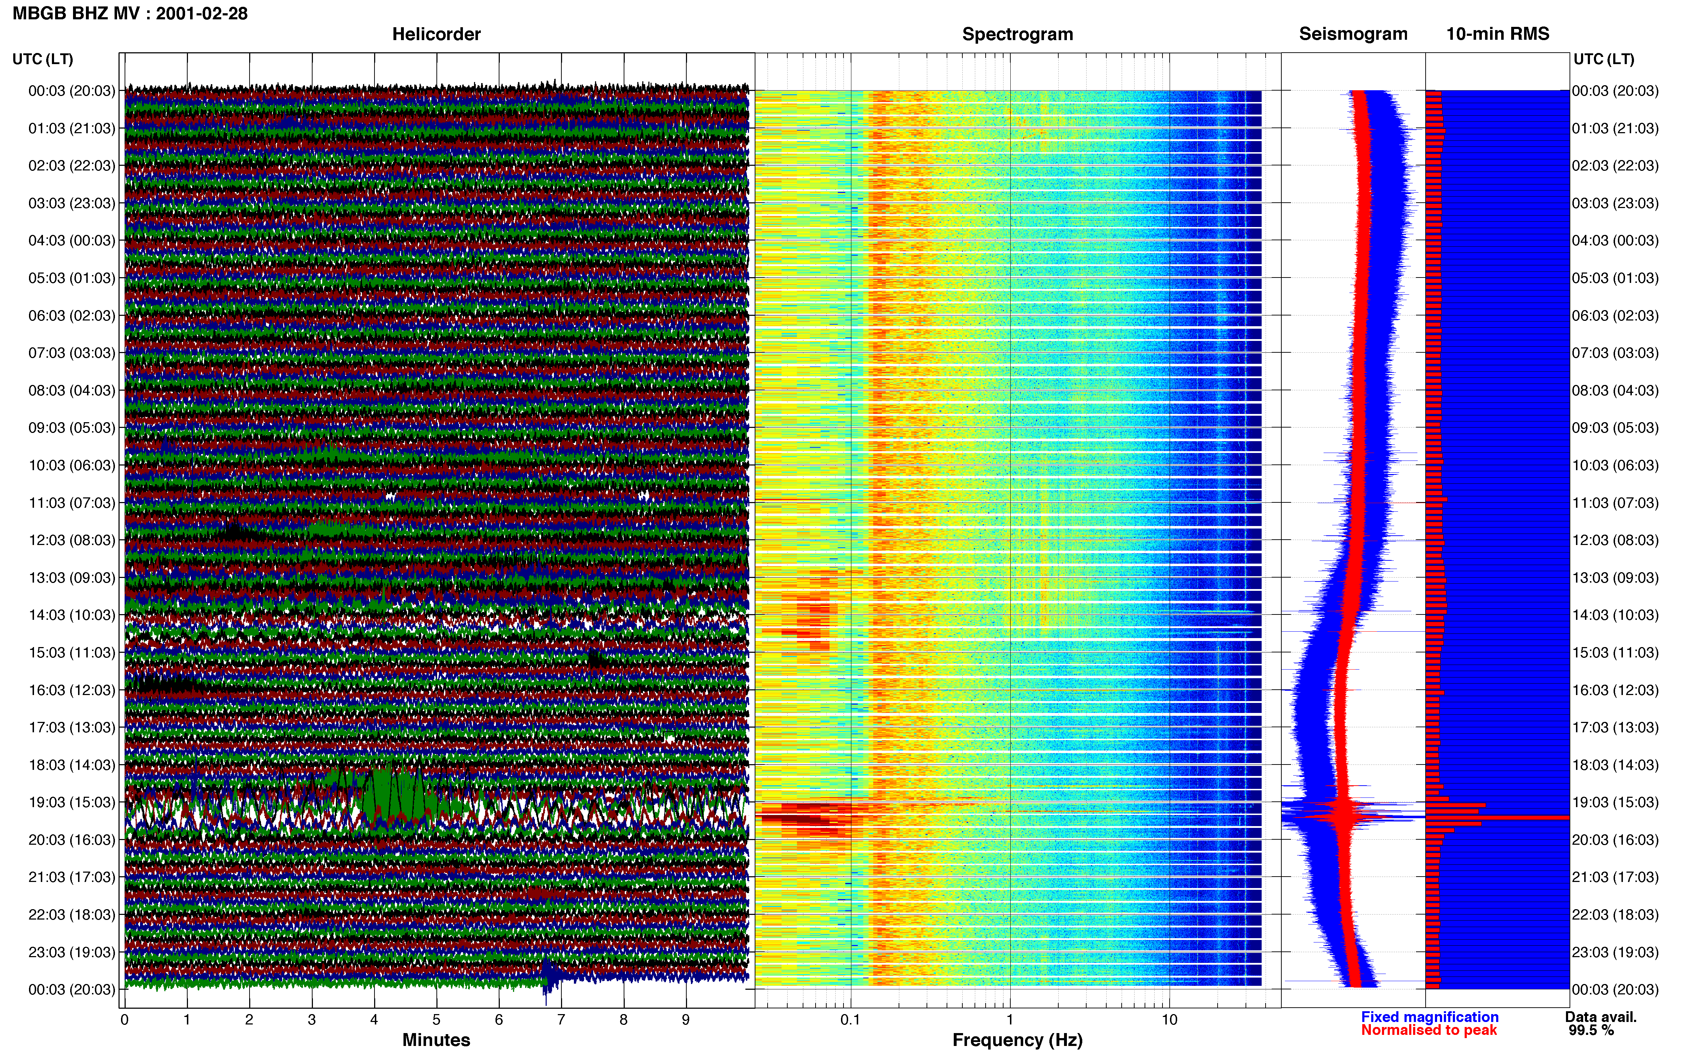Click right time label 23:03 (19:03)

[x=1615, y=952]
